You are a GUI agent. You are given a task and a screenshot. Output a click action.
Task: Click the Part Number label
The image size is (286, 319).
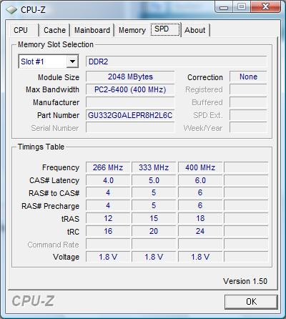58,115
